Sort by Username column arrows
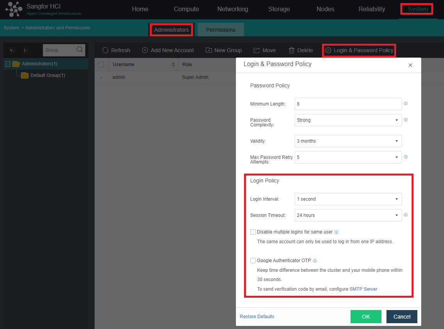The height and width of the screenshot is (329, 444). [x=173, y=65]
